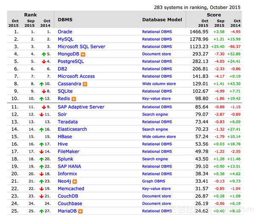Follow the Solr link

point(62,114)
